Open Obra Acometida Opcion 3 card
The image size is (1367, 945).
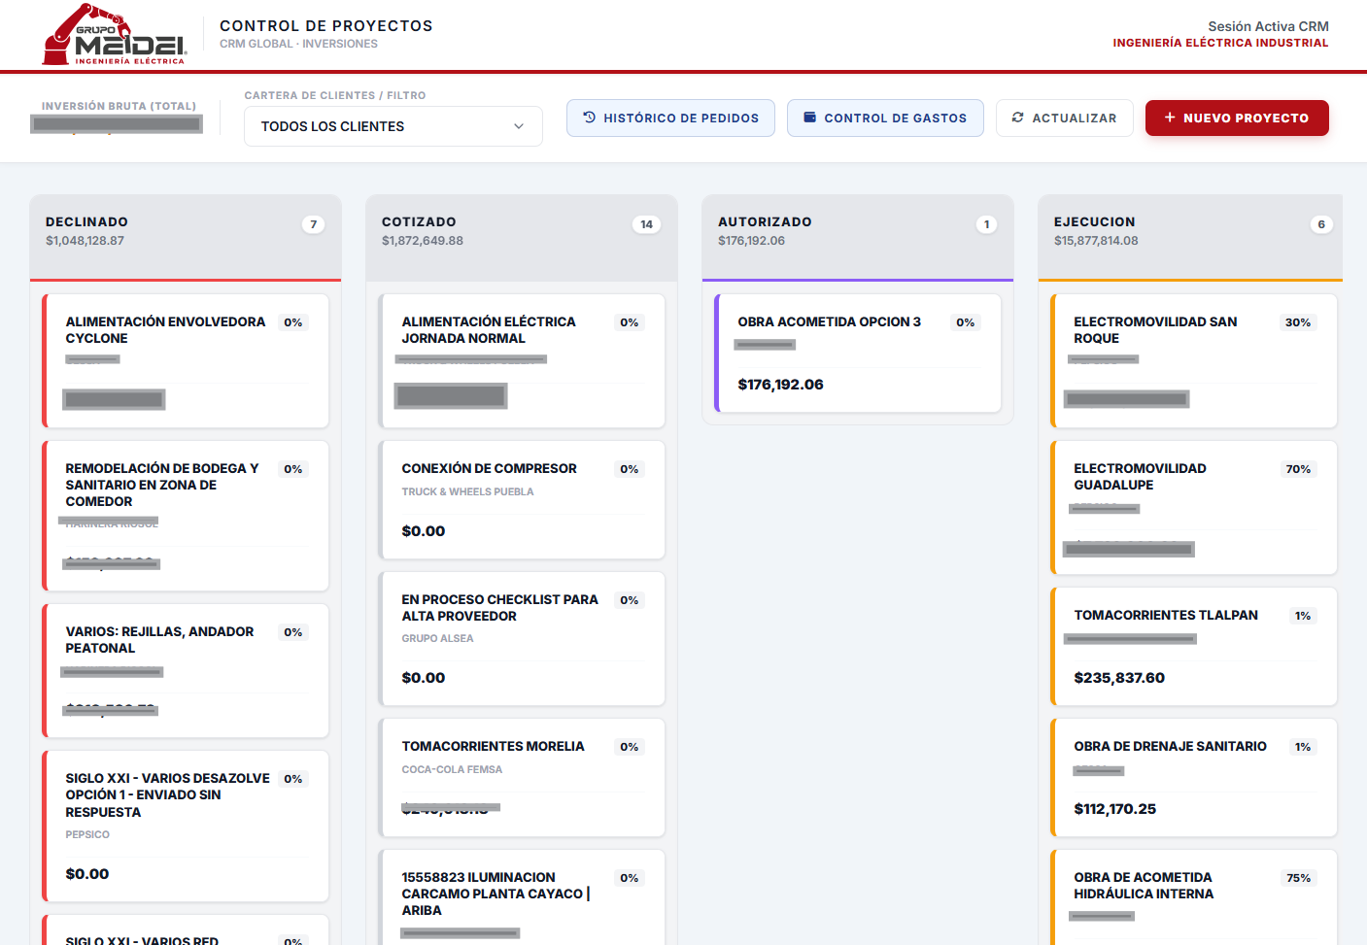coord(857,353)
